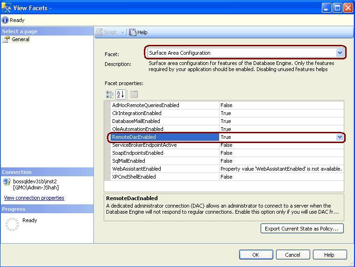Click the server connection icon

pyautogui.click(x=7, y=181)
